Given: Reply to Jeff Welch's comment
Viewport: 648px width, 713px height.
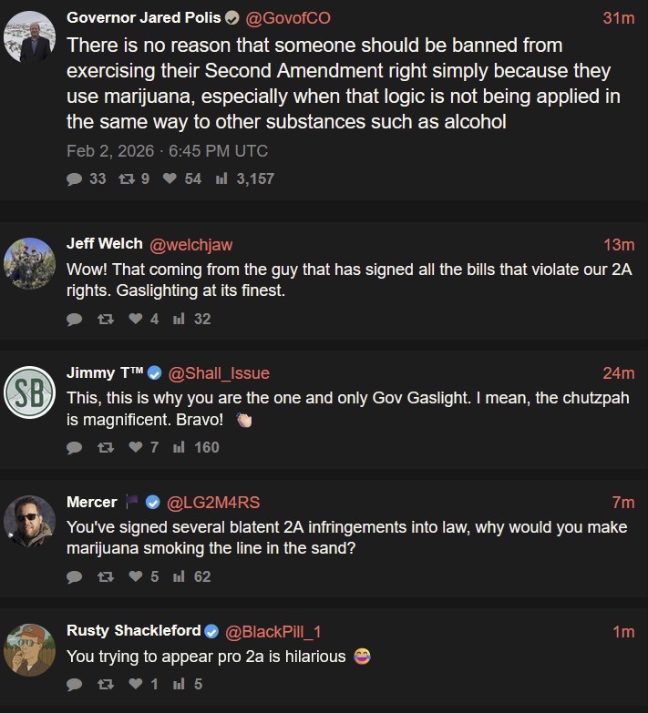Looking at the screenshot, I should pyautogui.click(x=75, y=319).
